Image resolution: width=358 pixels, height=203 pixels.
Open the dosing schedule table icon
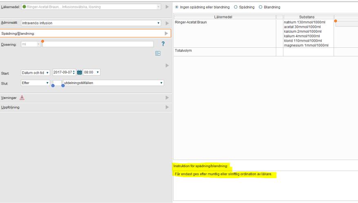pos(158,53)
